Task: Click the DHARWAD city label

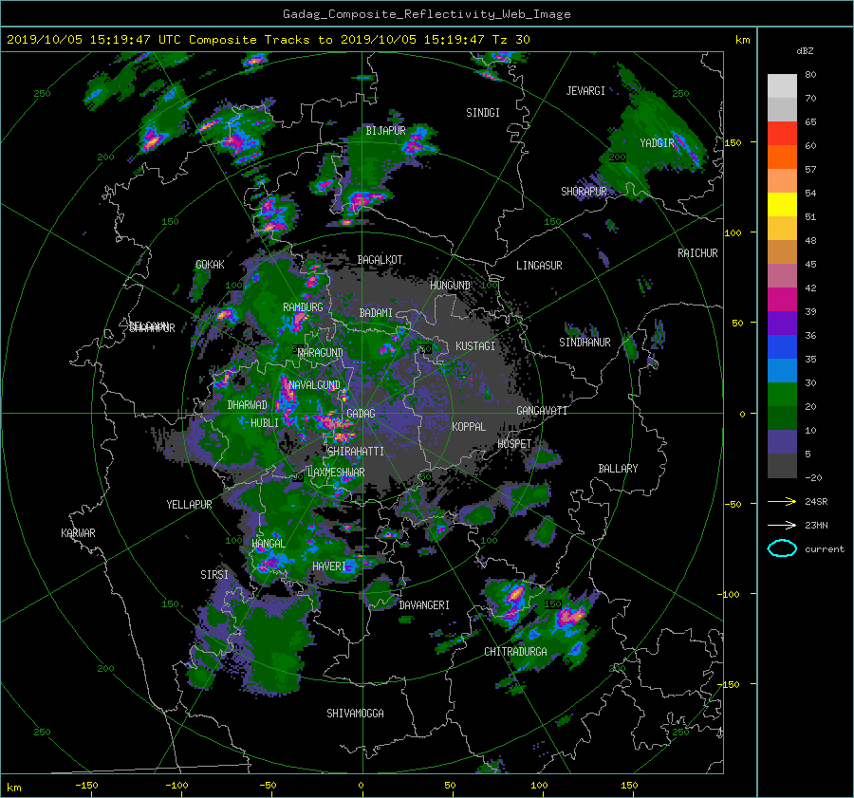Action: coord(248,405)
